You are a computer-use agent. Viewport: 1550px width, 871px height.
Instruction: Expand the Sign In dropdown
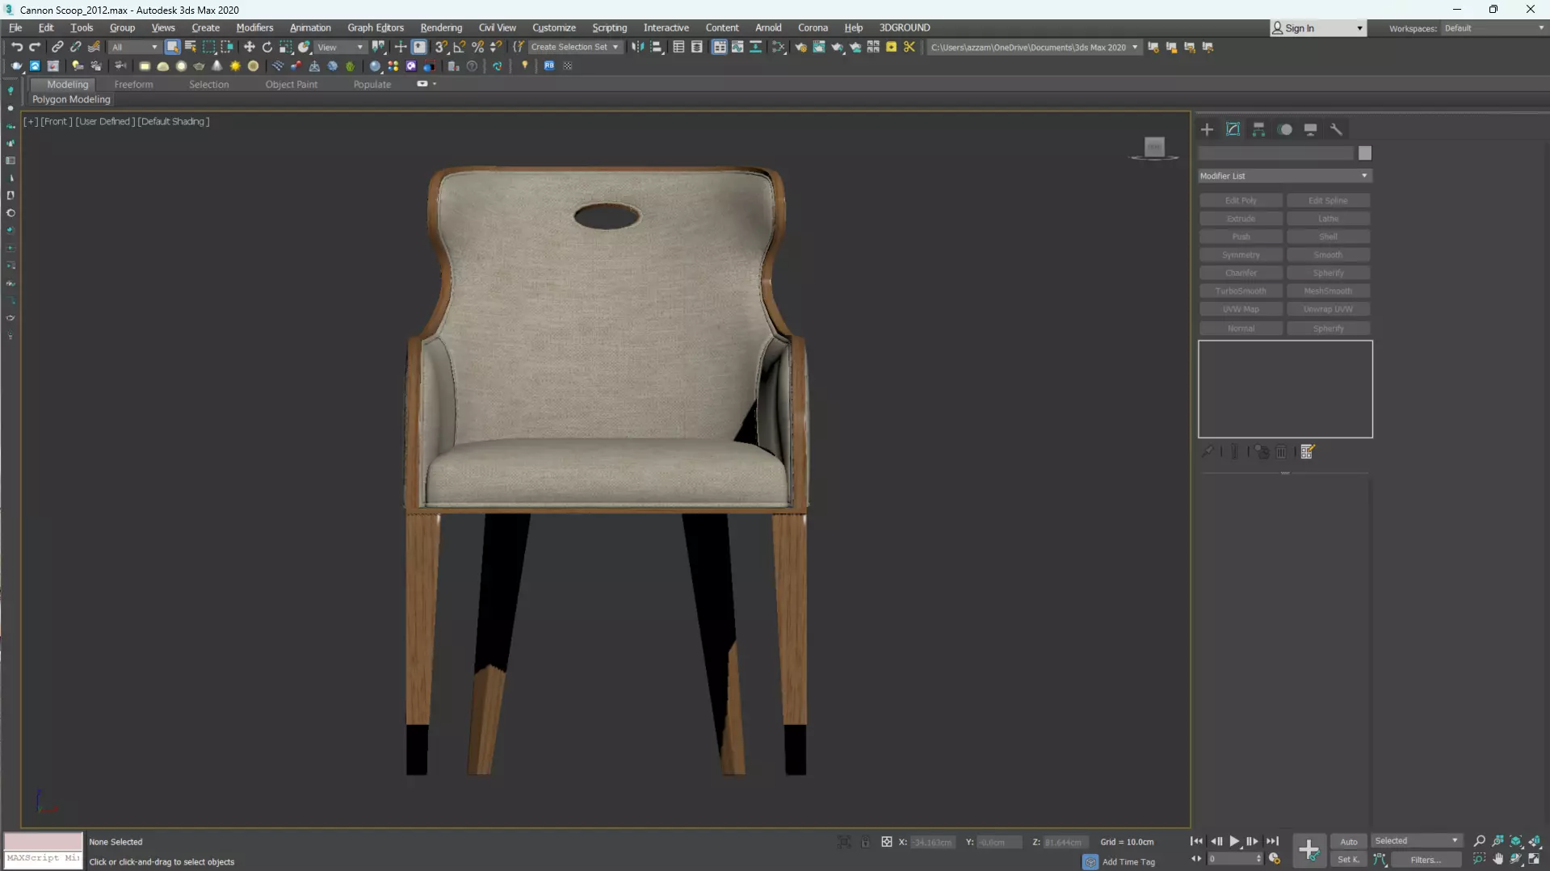tap(1359, 28)
